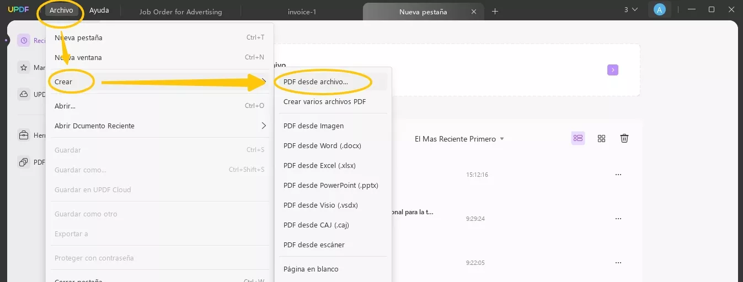The width and height of the screenshot is (743, 282).
Task: Switch to list view icon
Action: click(x=578, y=138)
